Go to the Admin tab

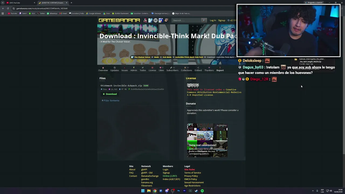point(134,69)
